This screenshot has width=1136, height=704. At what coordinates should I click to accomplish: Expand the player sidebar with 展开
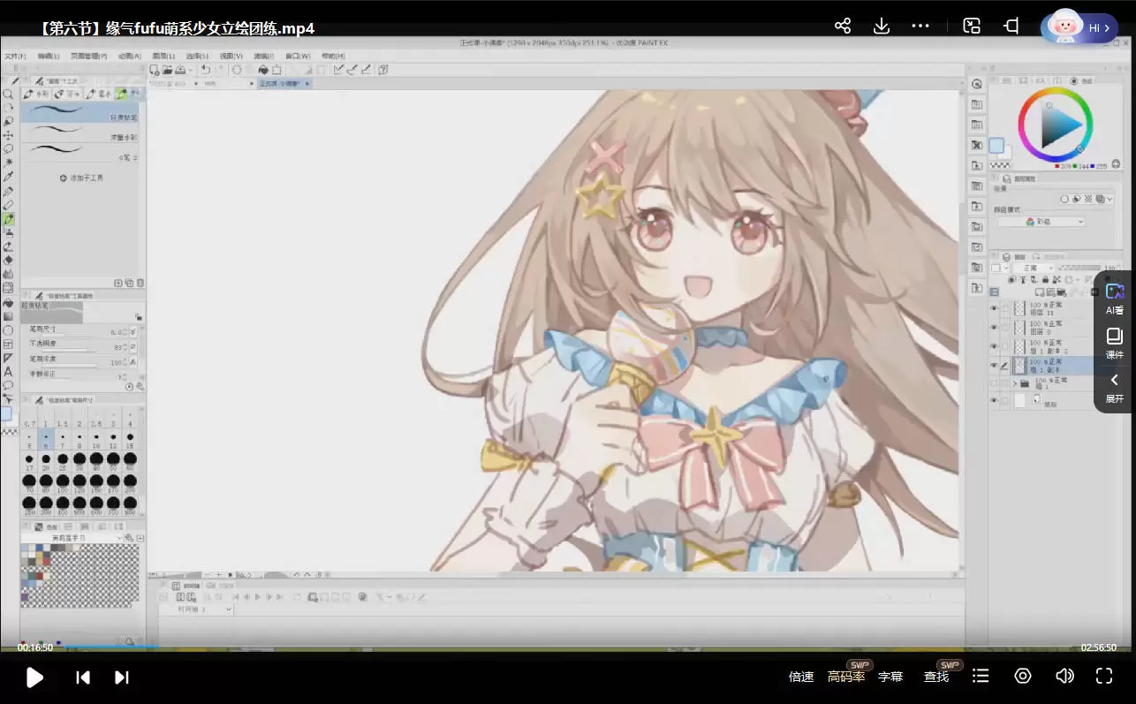pyautogui.click(x=1115, y=388)
